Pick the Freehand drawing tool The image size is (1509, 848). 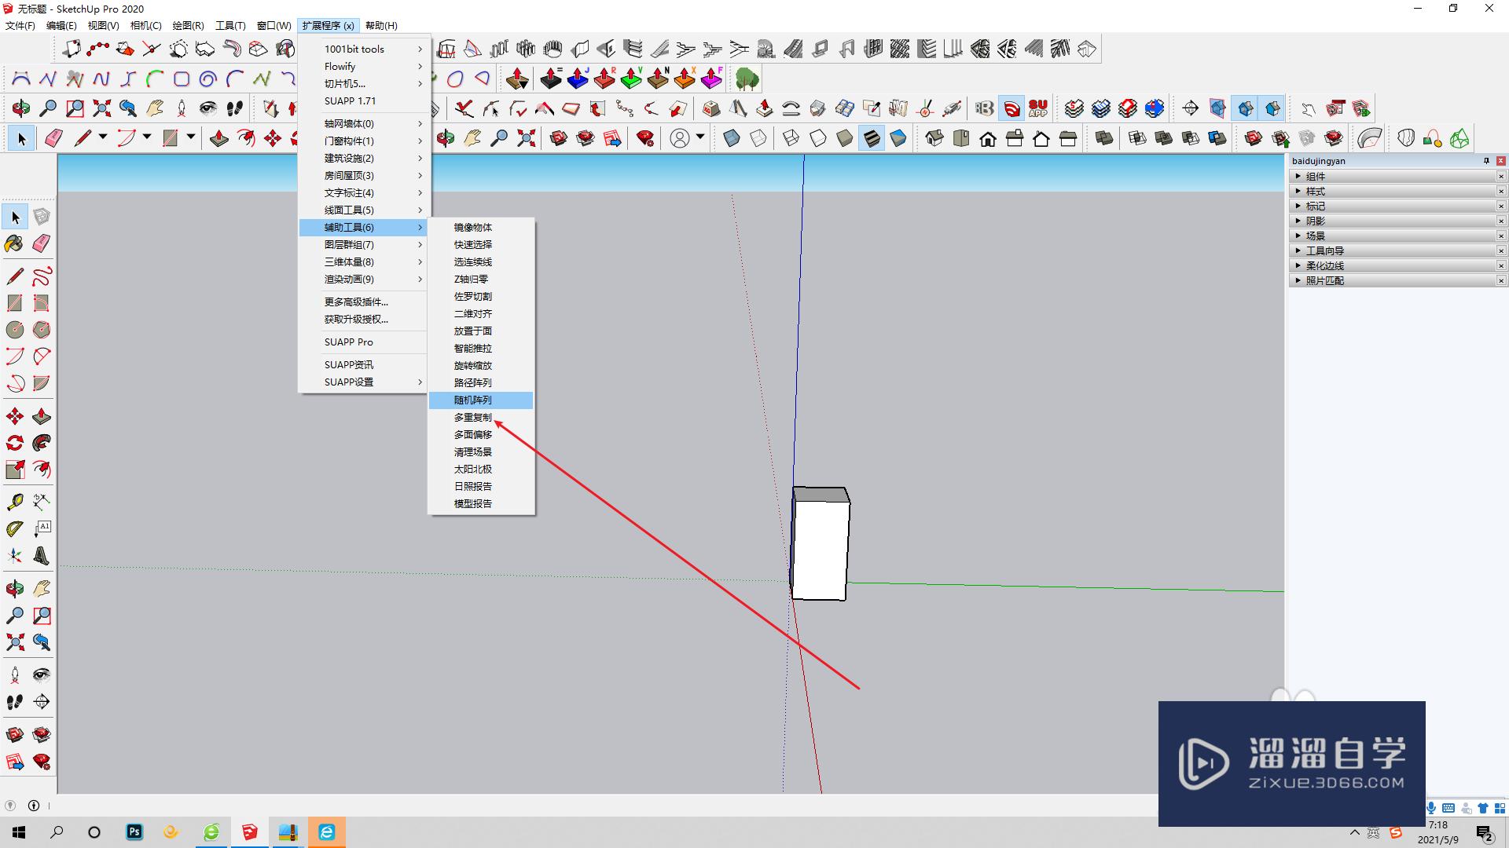tap(42, 276)
